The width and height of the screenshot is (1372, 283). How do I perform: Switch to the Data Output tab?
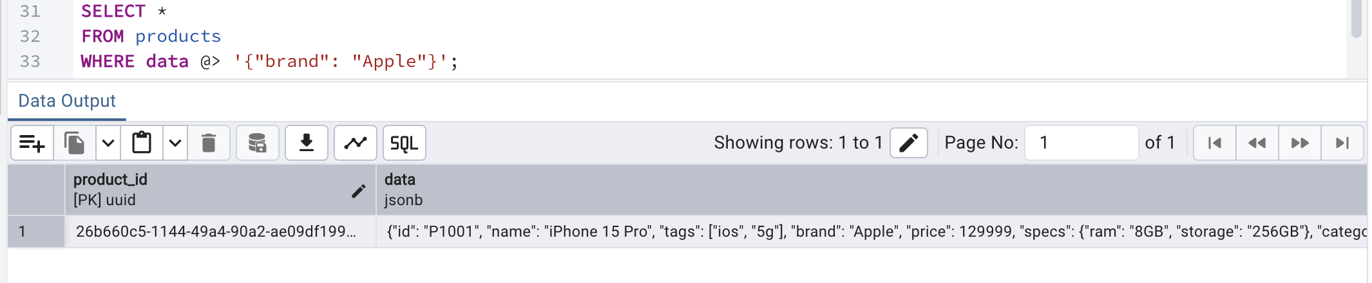[67, 101]
